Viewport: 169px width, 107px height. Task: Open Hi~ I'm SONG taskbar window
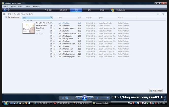tap(43, 103)
